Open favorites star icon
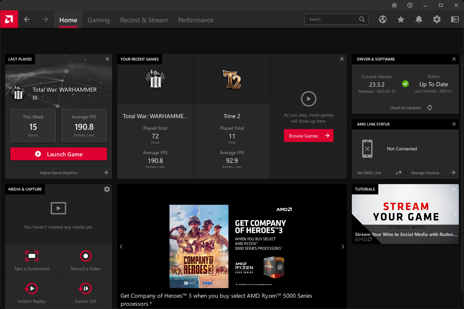This screenshot has height=309, width=464. (x=401, y=20)
